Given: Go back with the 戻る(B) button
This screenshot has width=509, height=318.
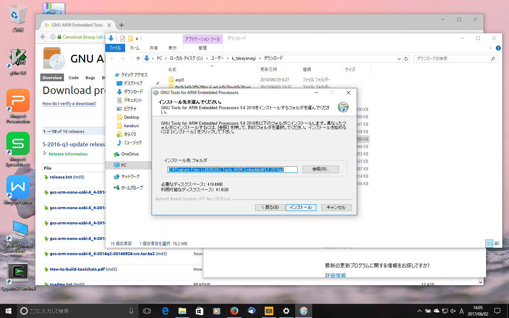Looking at the screenshot, I should point(270,207).
